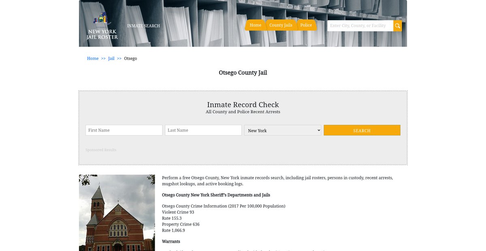Click the Sponsored Results label

pos(101,150)
